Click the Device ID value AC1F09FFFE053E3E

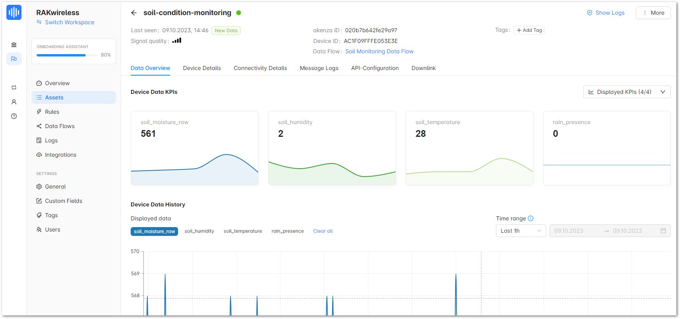pos(371,41)
